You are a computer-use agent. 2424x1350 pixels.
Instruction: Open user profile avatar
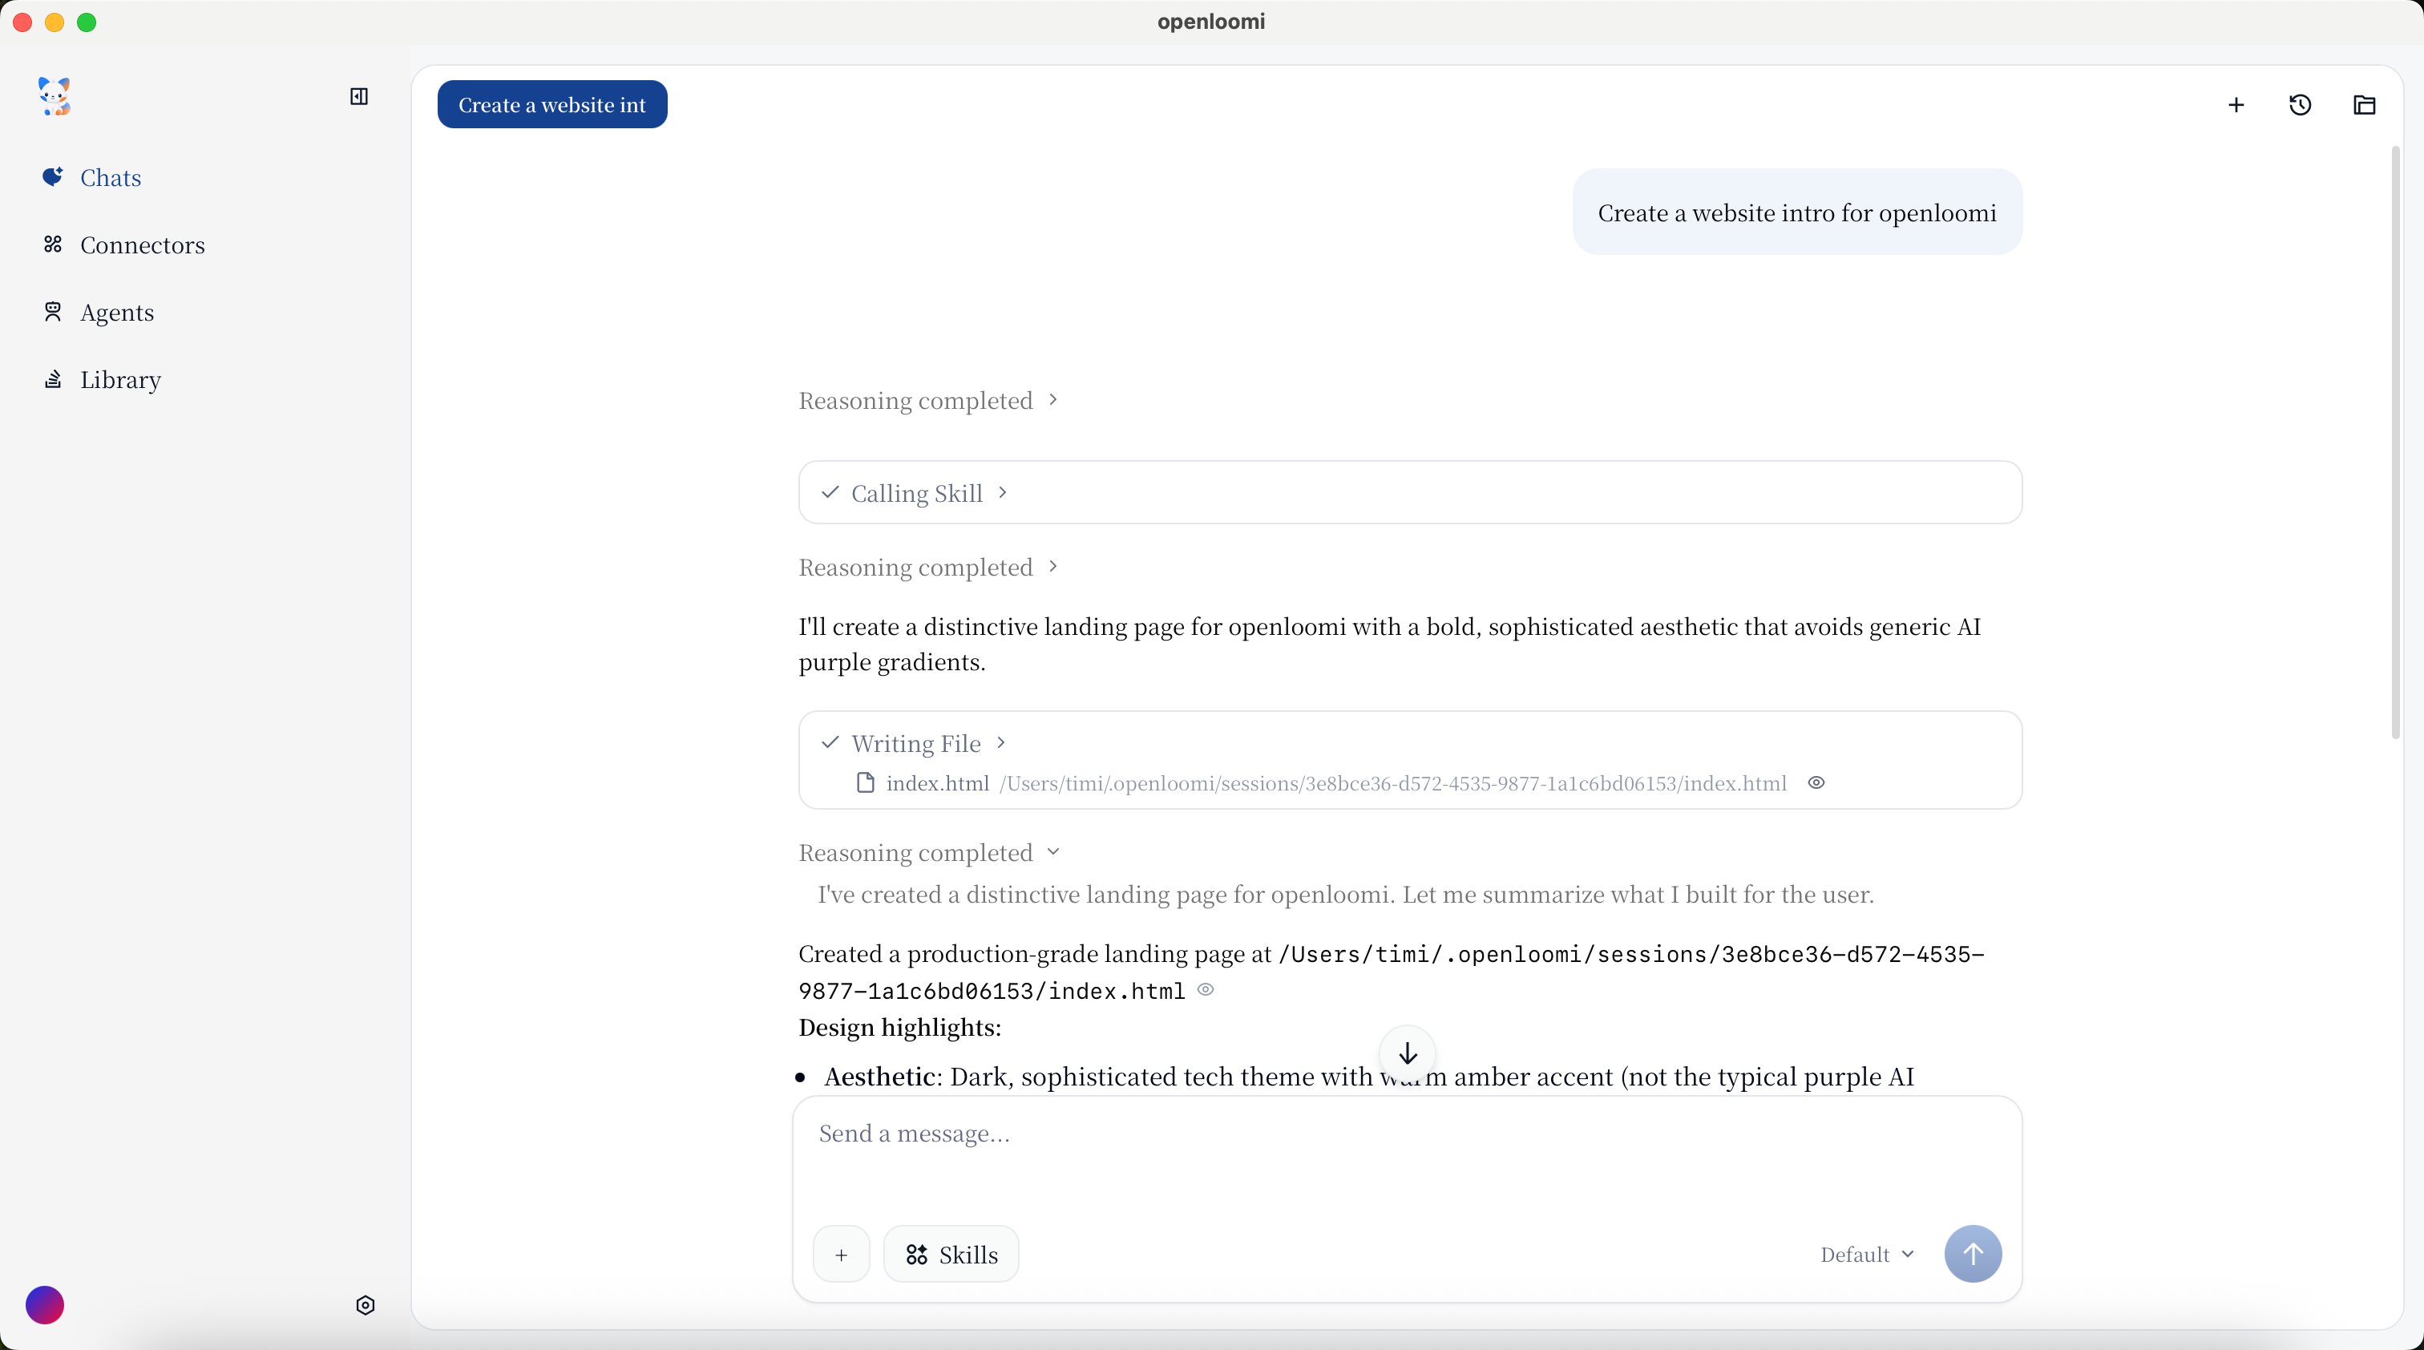(x=44, y=1305)
